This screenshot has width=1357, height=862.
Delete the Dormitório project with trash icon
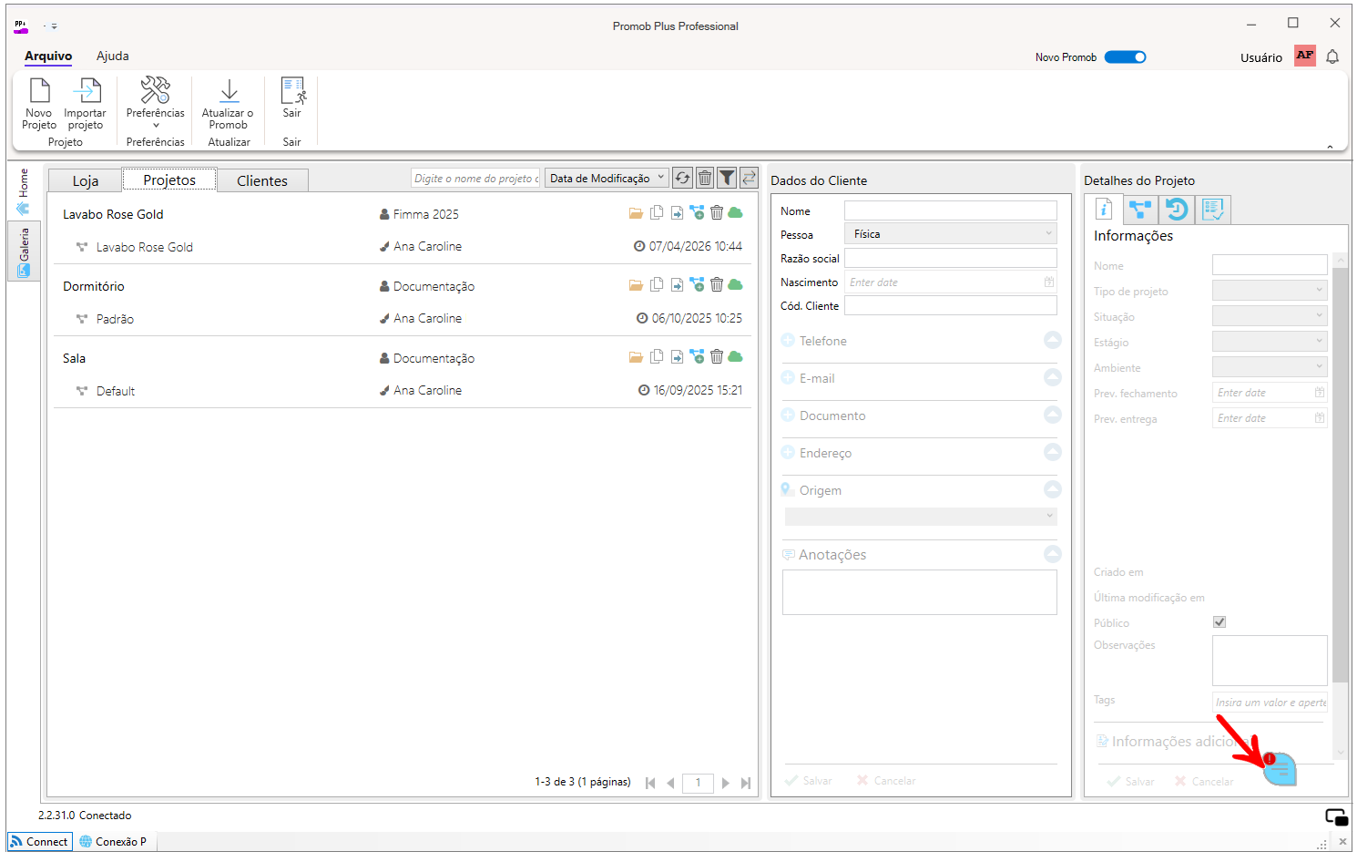pos(717,284)
